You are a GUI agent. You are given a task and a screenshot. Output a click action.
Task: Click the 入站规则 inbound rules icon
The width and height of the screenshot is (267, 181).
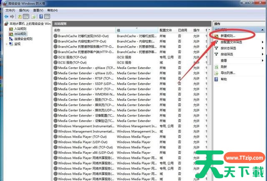pyautogui.click(x=11, y=29)
